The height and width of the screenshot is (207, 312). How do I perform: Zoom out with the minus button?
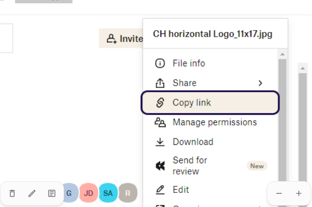pyautogui.click(x=279, y=193)
